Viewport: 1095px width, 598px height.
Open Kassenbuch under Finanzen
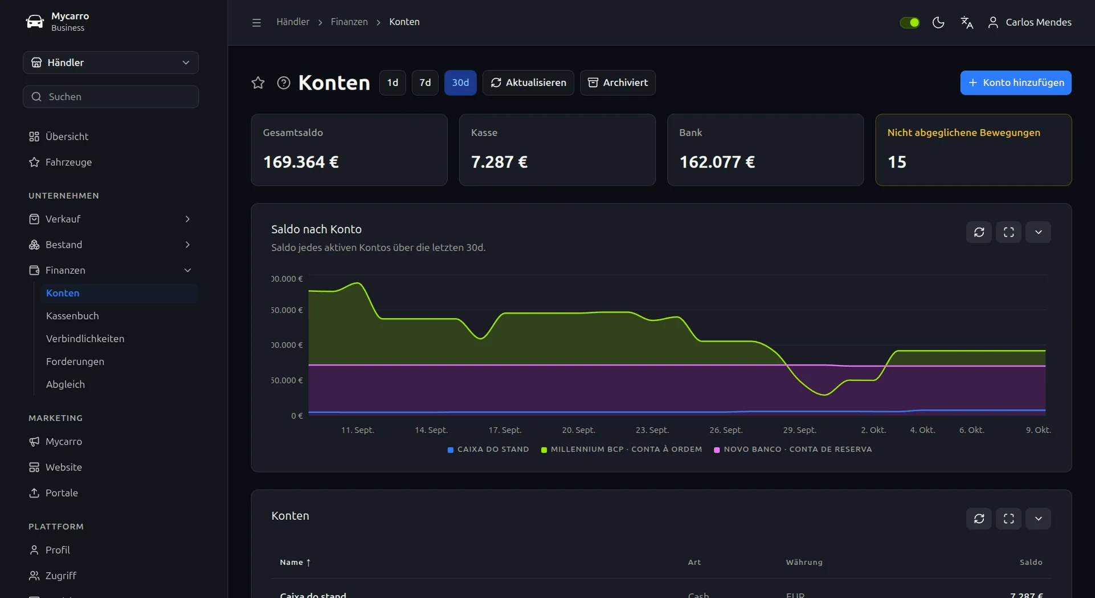pos(119,316)
